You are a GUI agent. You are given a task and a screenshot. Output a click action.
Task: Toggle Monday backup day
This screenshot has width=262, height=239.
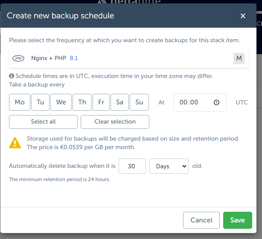(20, 102)
